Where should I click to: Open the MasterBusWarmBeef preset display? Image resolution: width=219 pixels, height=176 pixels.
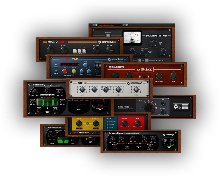pyautogui.click(x=110, y=25)
